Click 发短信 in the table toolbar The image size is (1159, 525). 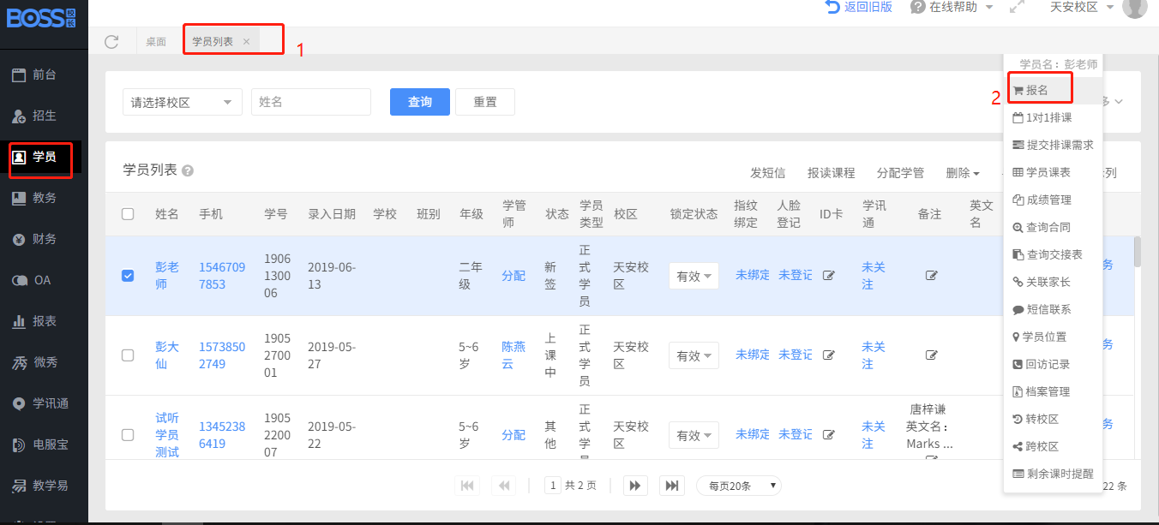tap(767, 173)
